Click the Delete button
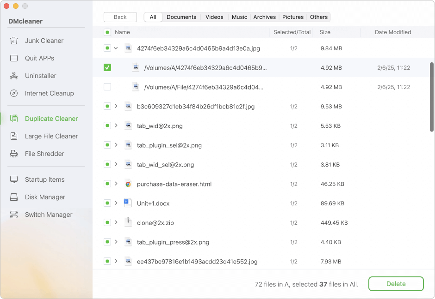The image size is (435, 299). point(396,284)
